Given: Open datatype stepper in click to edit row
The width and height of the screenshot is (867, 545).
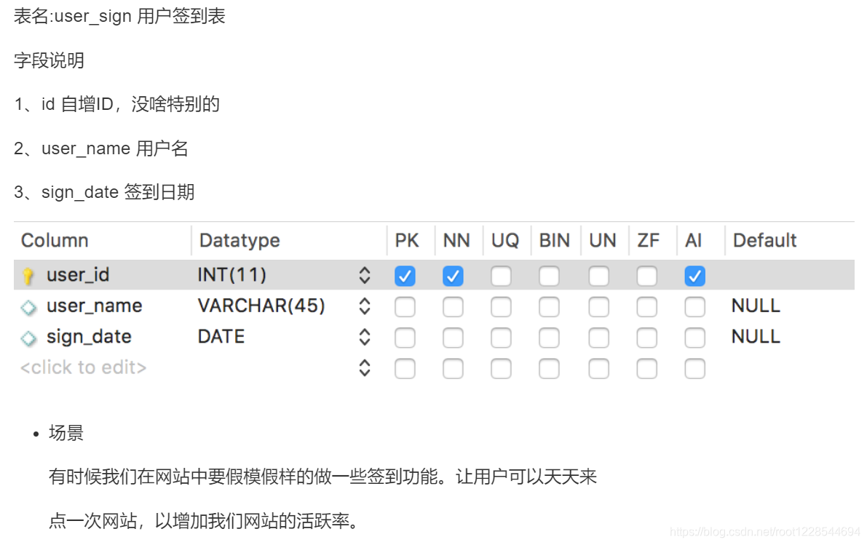Looking at the screenshot, I should [365, 368].
